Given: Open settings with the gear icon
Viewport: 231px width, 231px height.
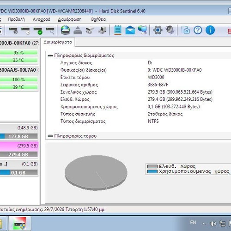Looking at the screenshot, I should (158, 30).
